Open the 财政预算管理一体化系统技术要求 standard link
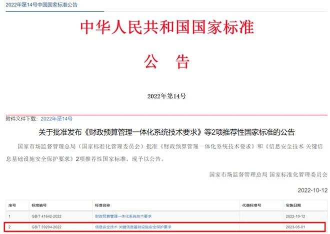Viewport: 330px width, 234px height. (123, 216)
